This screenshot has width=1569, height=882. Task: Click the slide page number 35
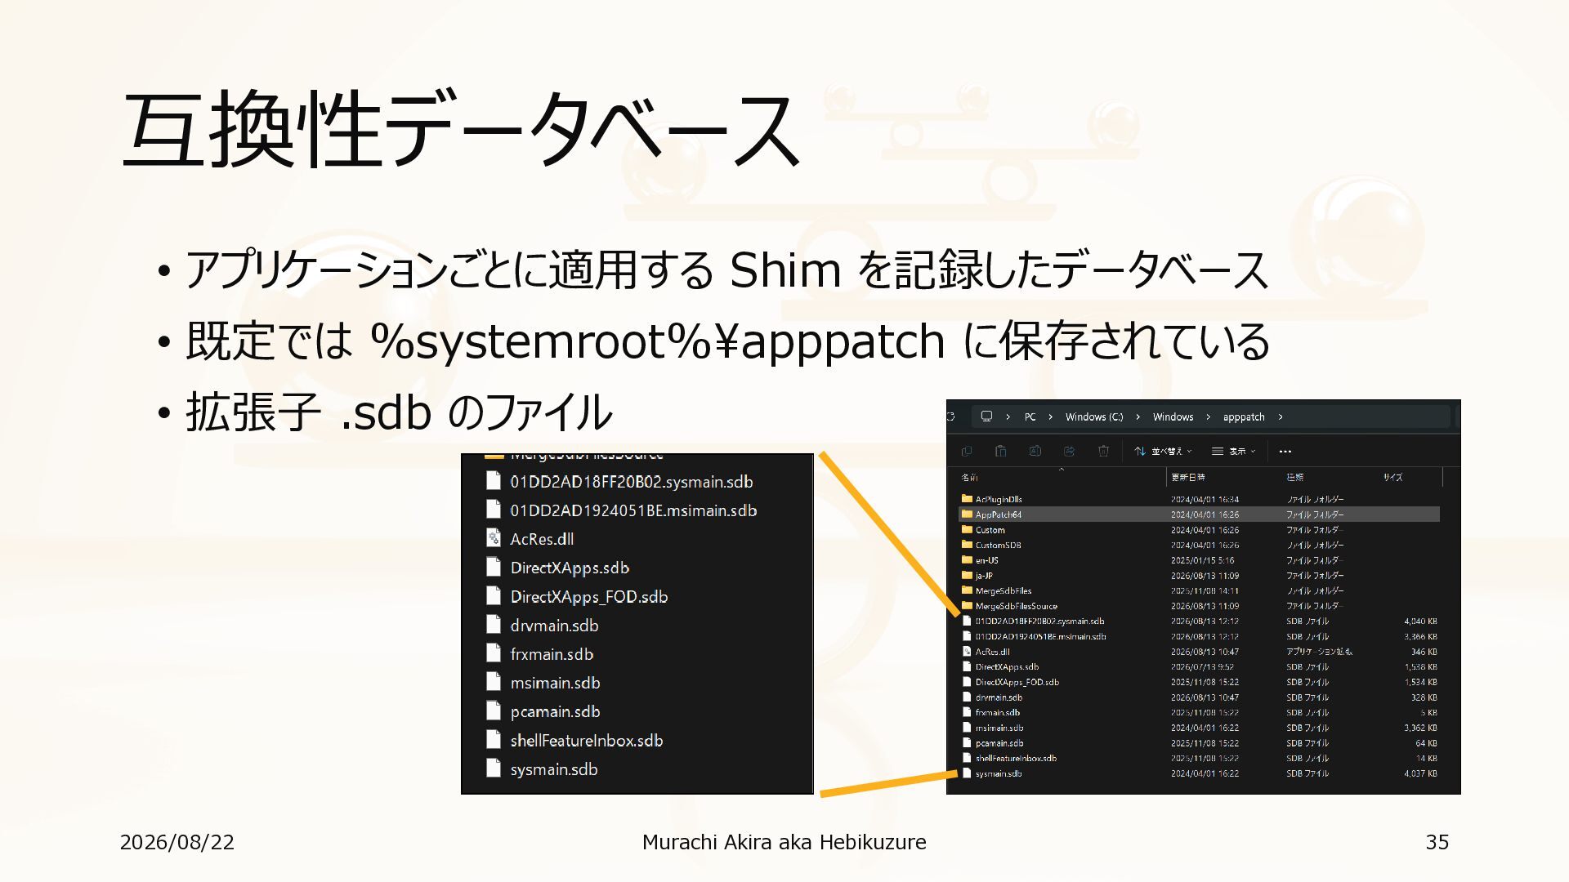(x=1437, y=842)
